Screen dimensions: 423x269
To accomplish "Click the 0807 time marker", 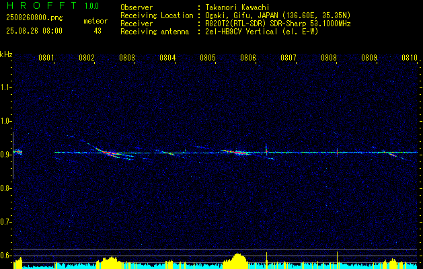I will tap(289, 57).
